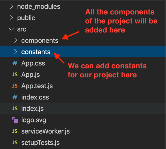The image size is (166, 149).
Task: Select the setupTests.js file name
Action: click(40, 143)
